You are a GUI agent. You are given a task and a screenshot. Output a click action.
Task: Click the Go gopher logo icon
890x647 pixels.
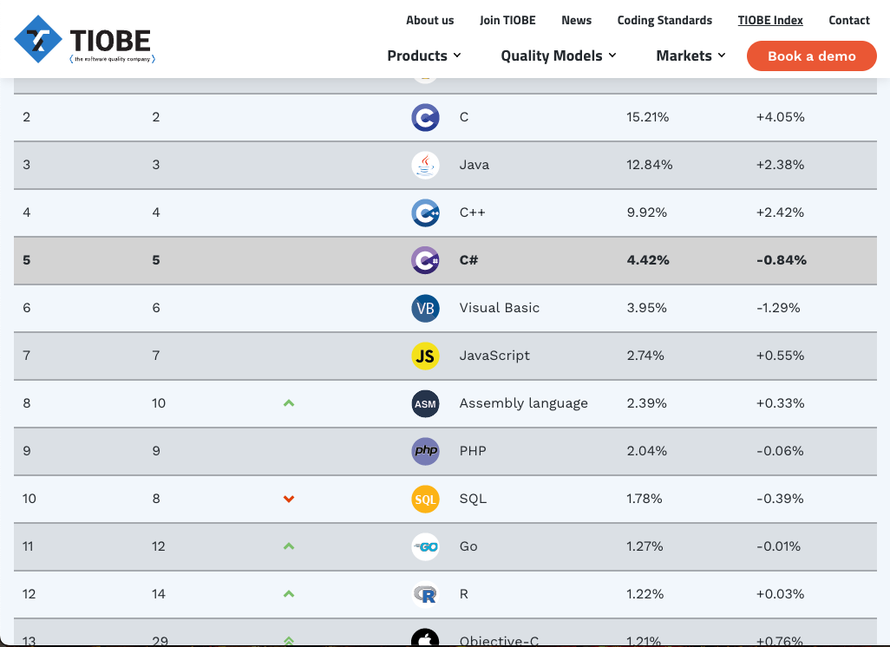425,546
